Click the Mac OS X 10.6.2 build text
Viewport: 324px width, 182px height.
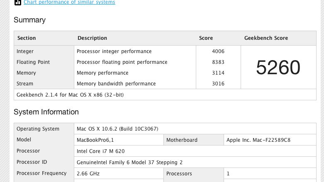click(x=117, y=129)
